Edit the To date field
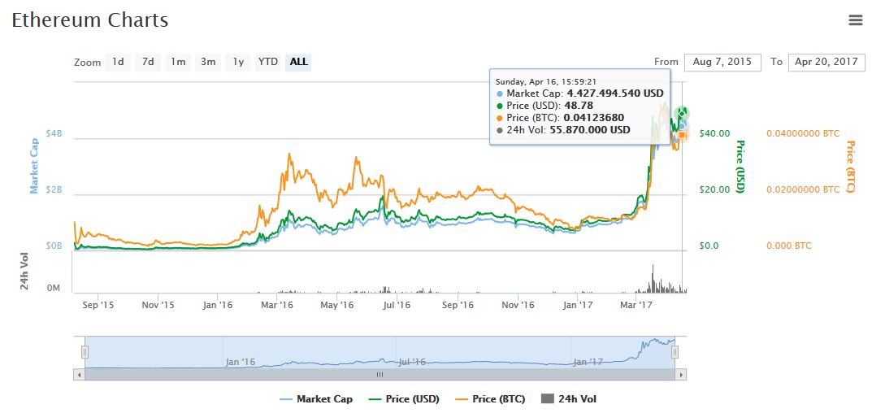The image size is (872, 413). point(826,62)
